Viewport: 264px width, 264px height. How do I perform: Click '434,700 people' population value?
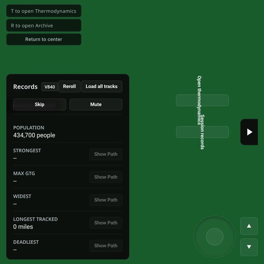click(x=34, y=135)
